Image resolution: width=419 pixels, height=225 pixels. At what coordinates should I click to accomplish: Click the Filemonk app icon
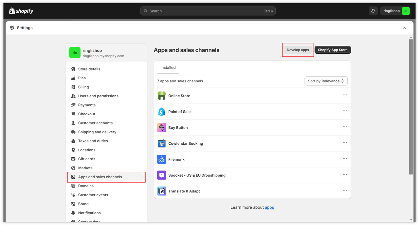tap(162, 159)
